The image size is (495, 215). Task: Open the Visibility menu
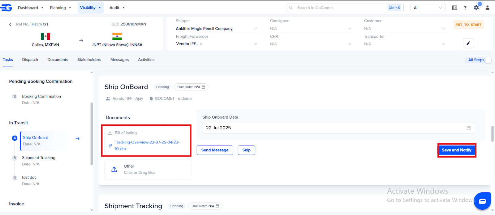tap(90, 8)
